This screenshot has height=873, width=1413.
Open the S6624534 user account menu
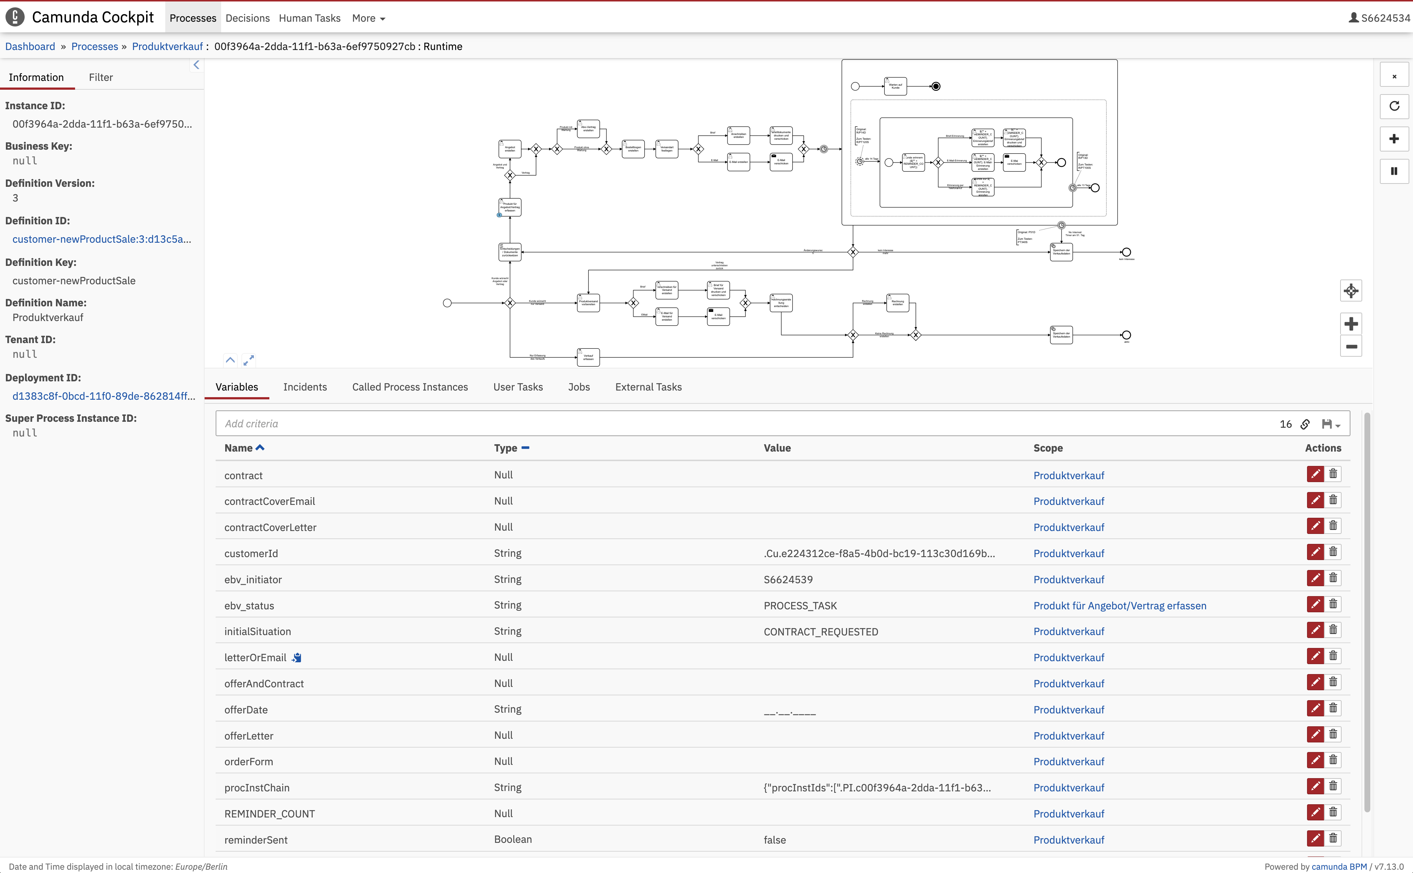point(1380,18)
